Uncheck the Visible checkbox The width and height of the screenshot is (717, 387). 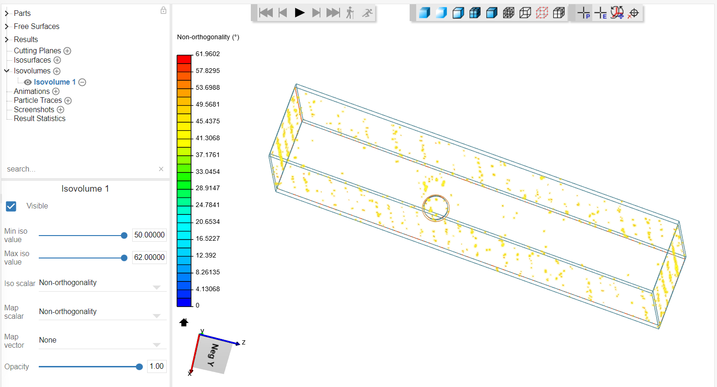pos(11,206)
